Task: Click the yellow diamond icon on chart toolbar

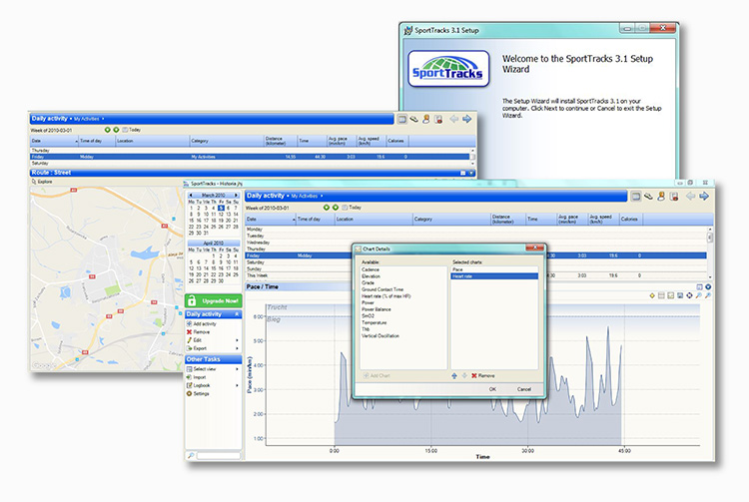Action: click(652, 295)
